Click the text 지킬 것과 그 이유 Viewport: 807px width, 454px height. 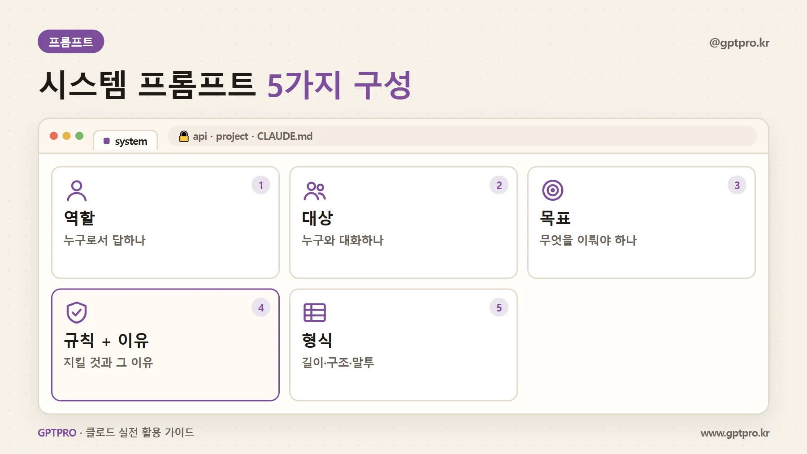[108, 362]
